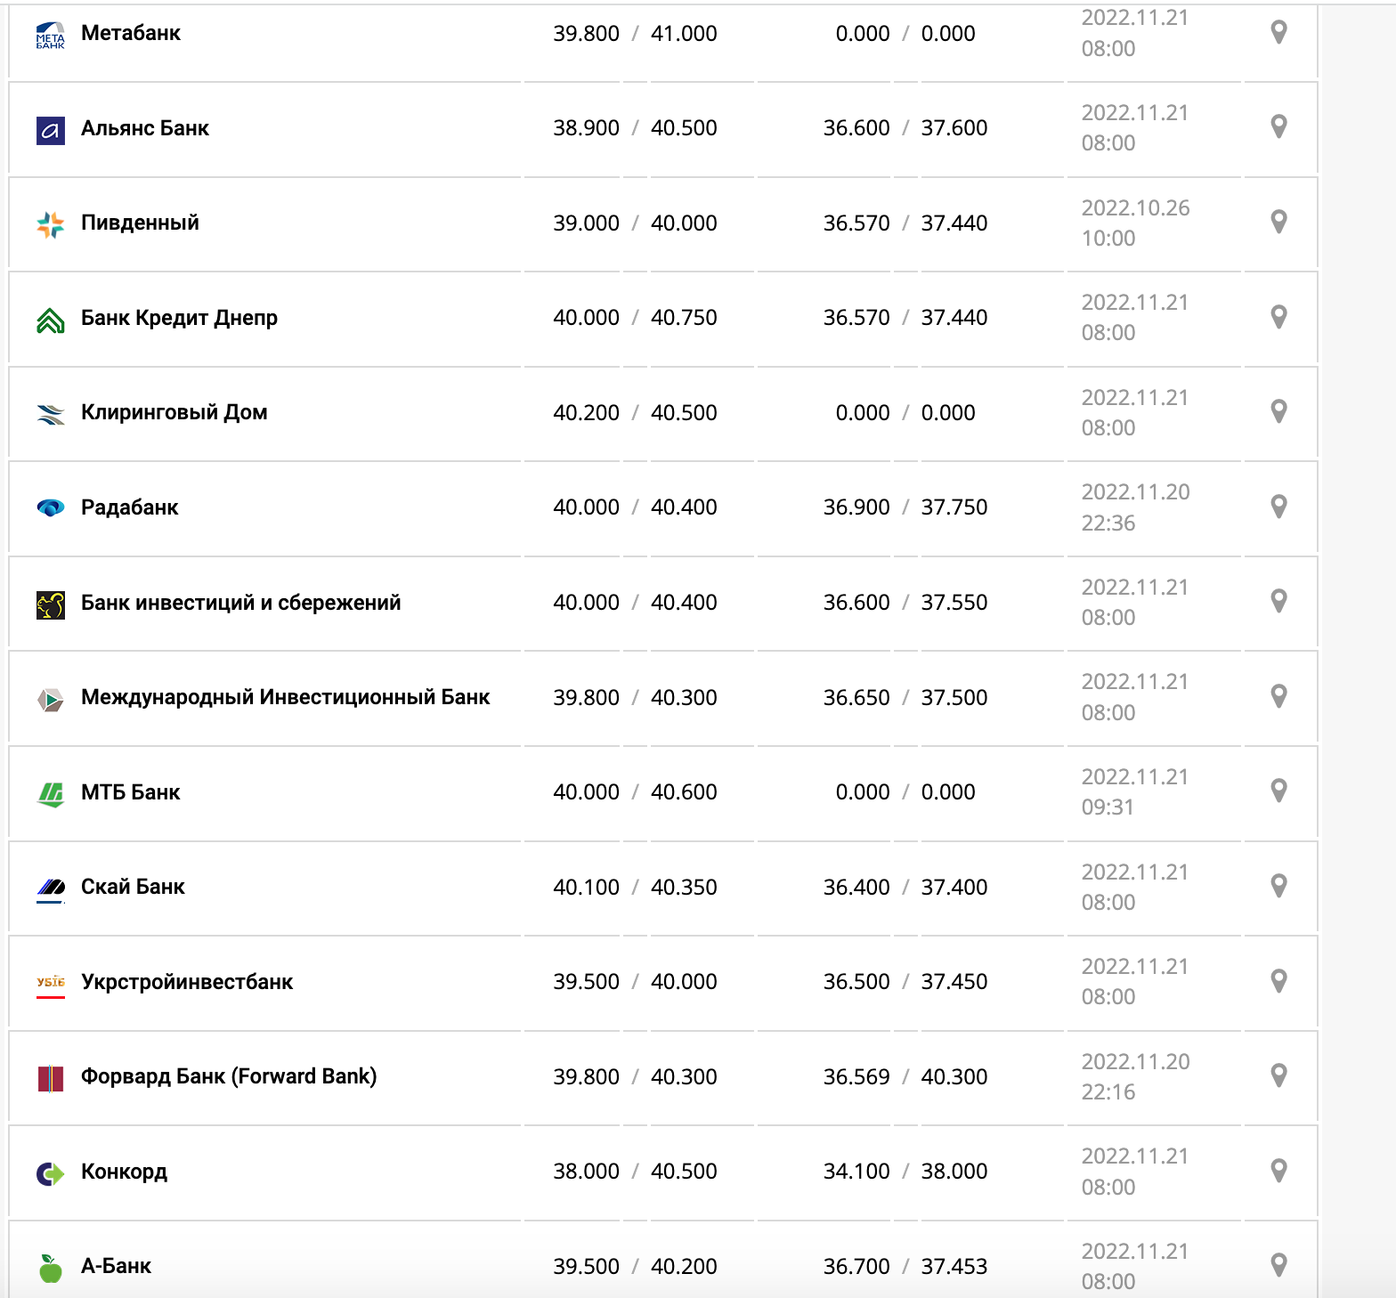Image resolution: width=1396 pixels, height=1298 pixels.
Task: Open location pin for Конкорд
Action: 1278,1171
